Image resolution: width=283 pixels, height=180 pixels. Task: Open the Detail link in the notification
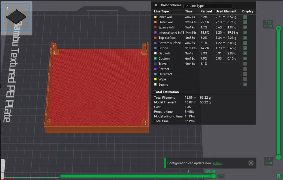(x=217, y=163)
